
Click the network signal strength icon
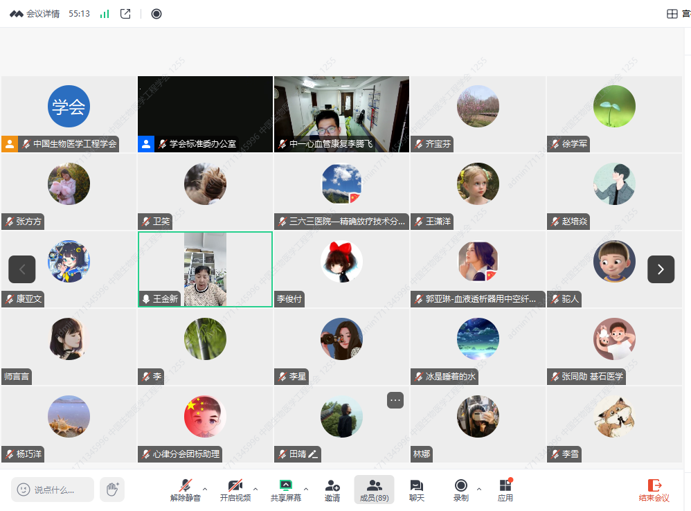(105, 14)
